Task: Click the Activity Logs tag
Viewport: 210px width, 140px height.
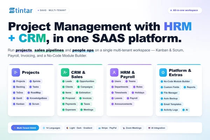Action: [x=169, y=110]
